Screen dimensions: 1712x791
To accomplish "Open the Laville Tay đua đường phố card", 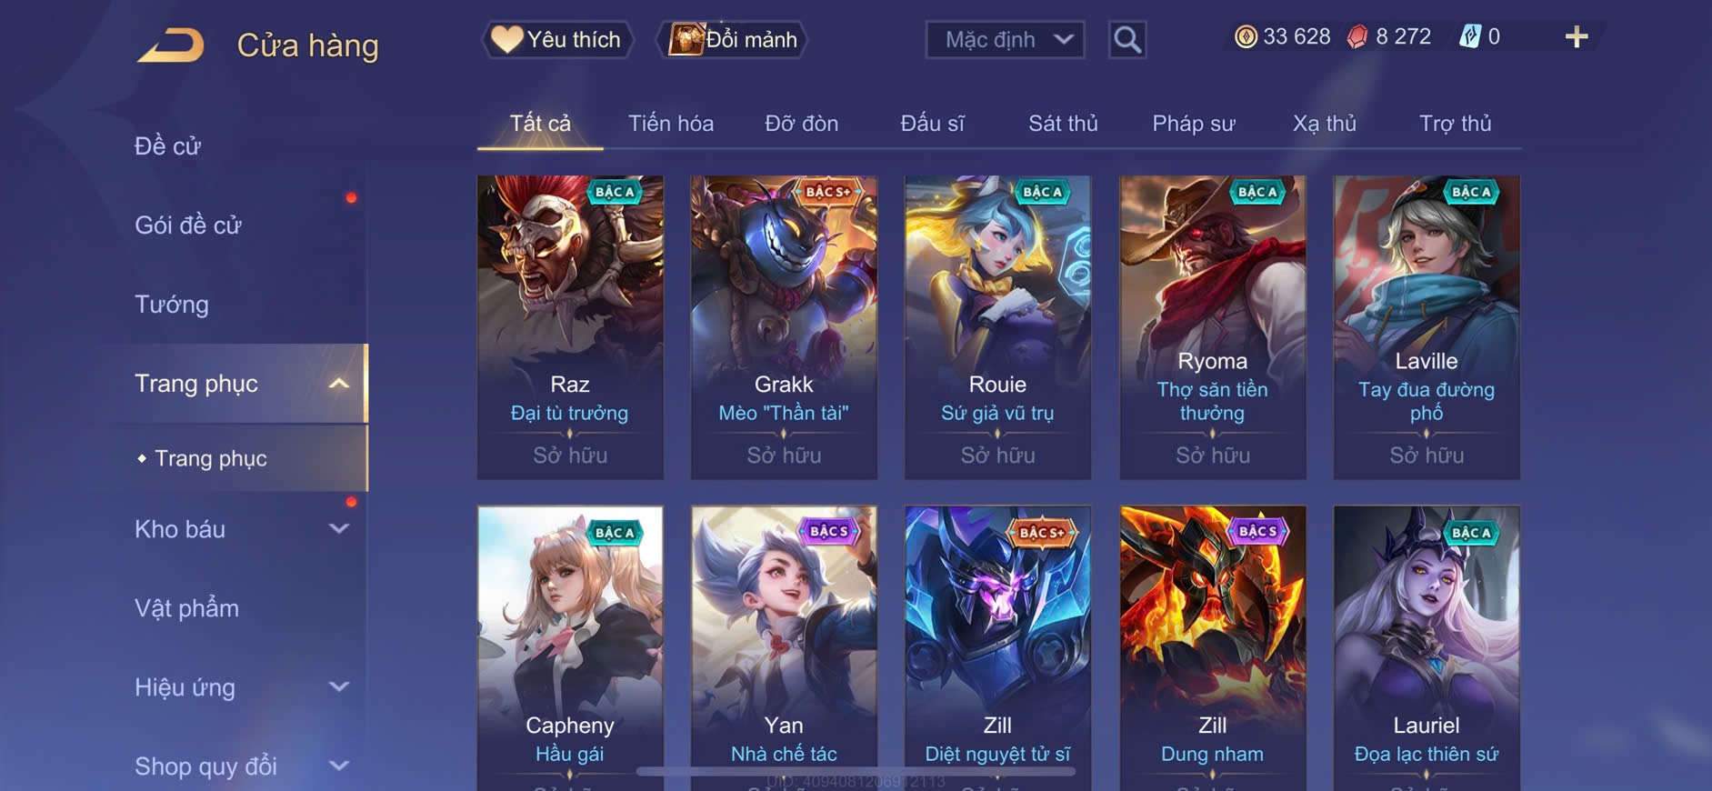I will [1427, 327].
